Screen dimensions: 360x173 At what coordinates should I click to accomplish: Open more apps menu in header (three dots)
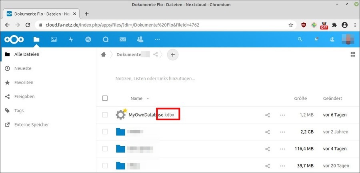[x=157, y=40]
